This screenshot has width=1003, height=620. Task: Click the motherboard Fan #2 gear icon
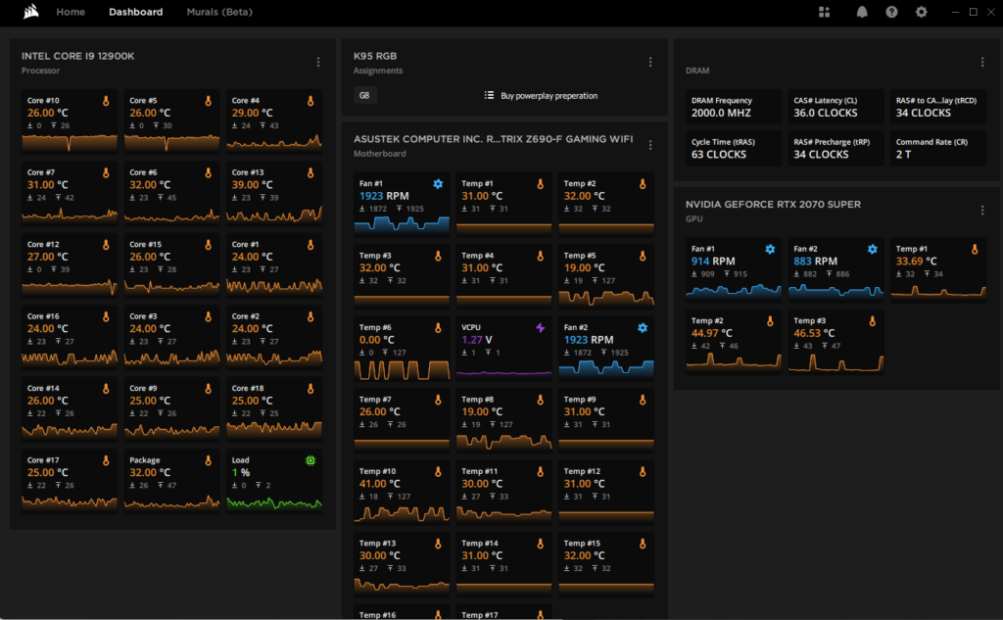point(643,328)
